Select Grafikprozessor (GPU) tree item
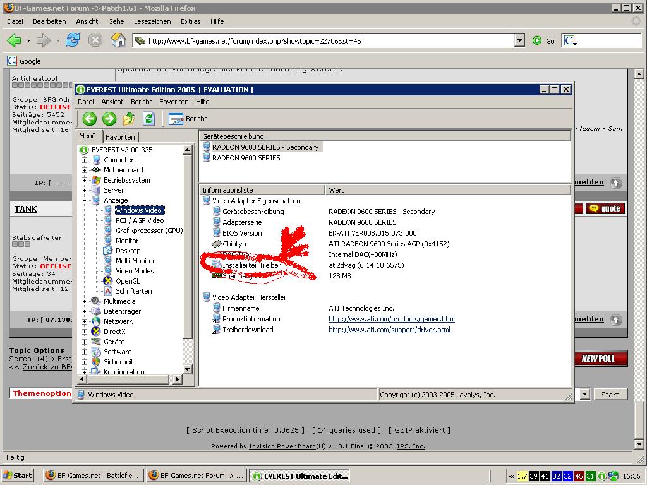This screenshot has width=647, height=485. tap(149, 231)
